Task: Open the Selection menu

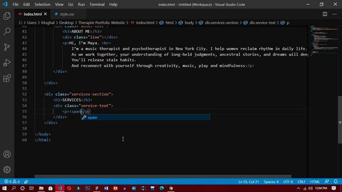Action: coord(42,4)
